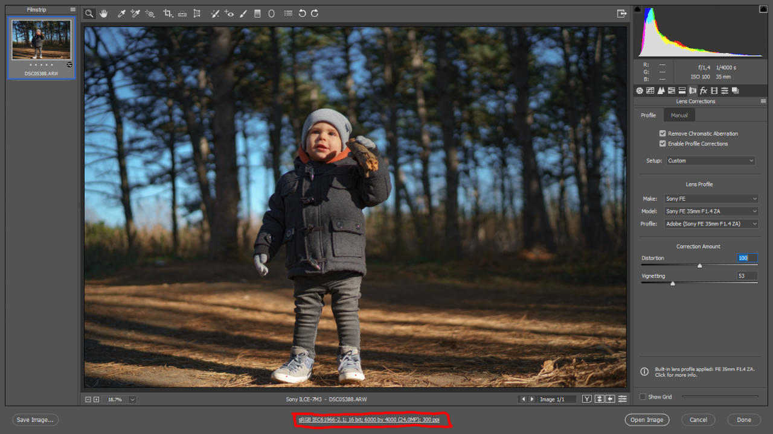Select the Adjustment Brush tool

coord(243,13)
